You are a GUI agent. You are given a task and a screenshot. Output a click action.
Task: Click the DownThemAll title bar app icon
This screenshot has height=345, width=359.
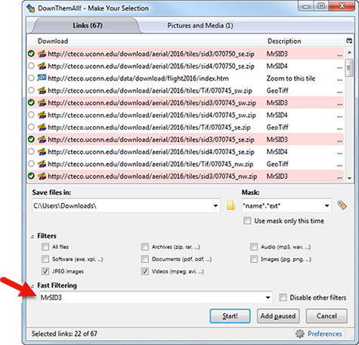pos(31,8)
